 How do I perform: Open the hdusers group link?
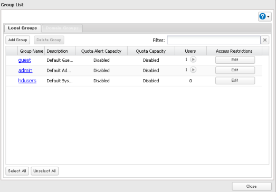click(27, 81)
